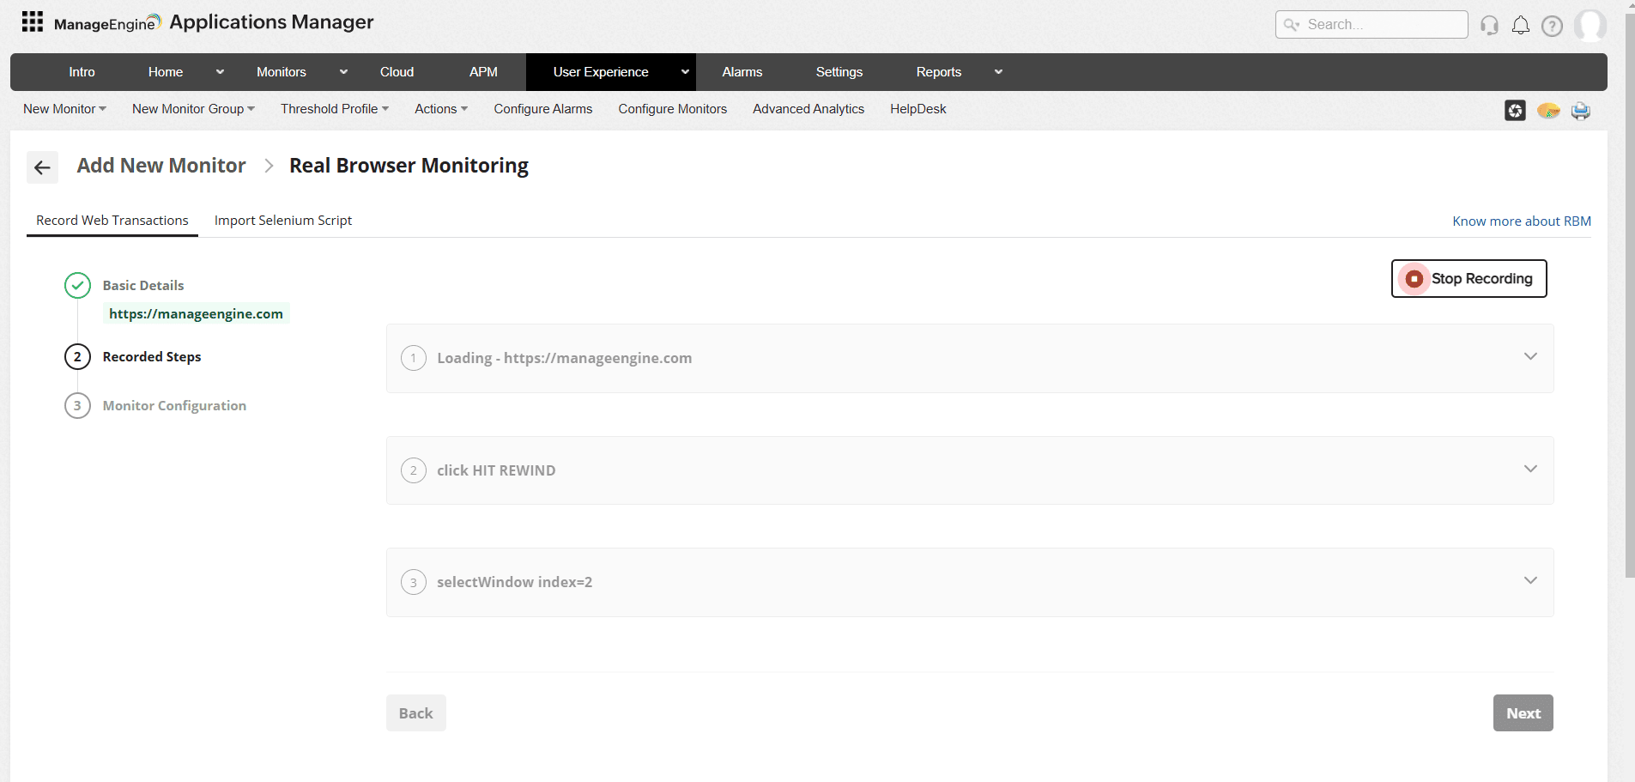
Task: Open the apps grid launcher icon
Action: coord(33,21)
